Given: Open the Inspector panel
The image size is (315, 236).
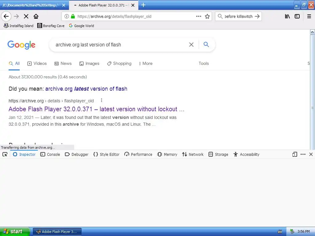Looking at the screenshot, I should tap(24, 154).
